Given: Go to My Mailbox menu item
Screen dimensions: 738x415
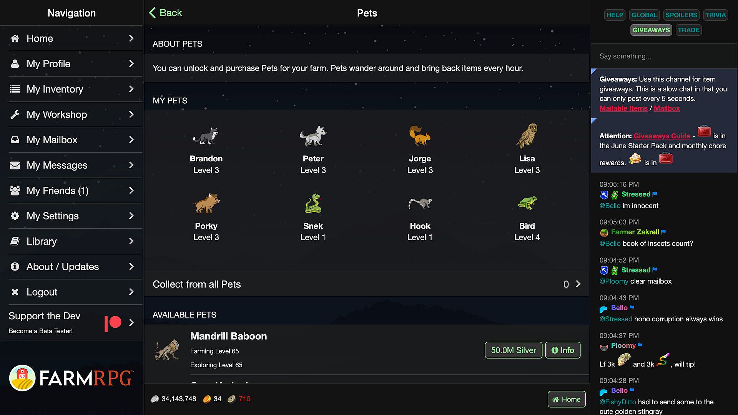Looking at the screenshot, I should point(52,140).
